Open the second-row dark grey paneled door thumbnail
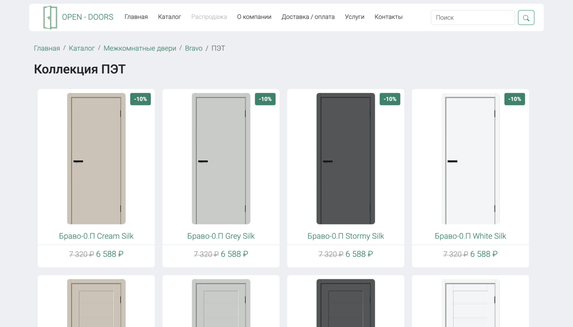This screenshot has height=327, width=573. (x=346, y=303)
